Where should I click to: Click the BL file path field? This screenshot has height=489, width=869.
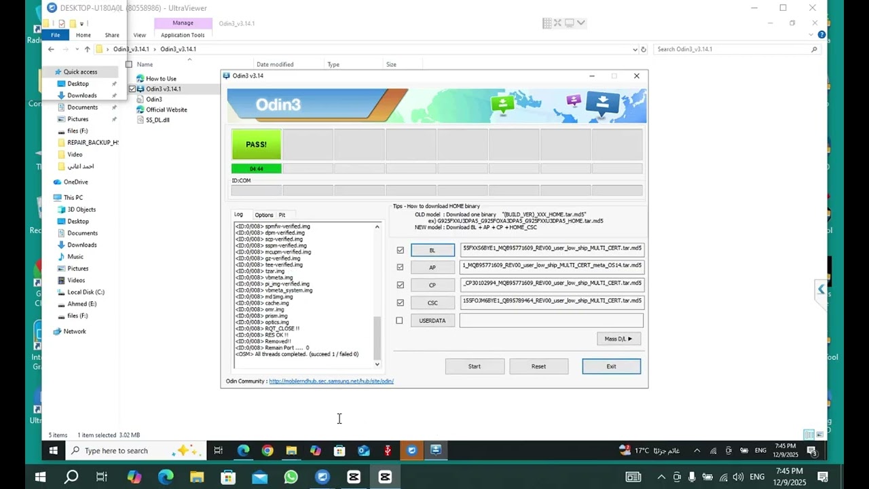pyautogui.click(x=551, y=249)
